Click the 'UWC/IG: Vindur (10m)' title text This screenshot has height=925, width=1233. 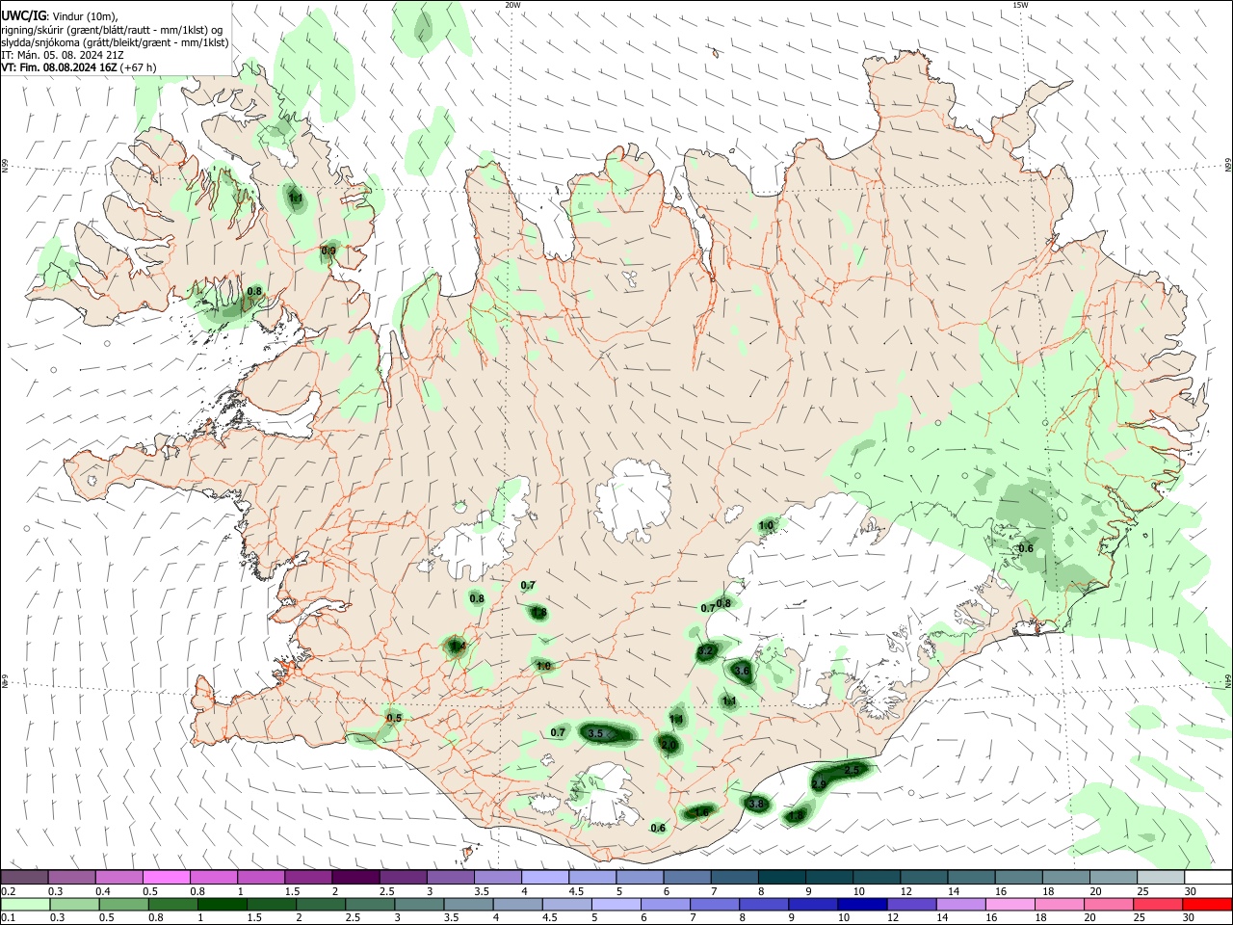60,16
